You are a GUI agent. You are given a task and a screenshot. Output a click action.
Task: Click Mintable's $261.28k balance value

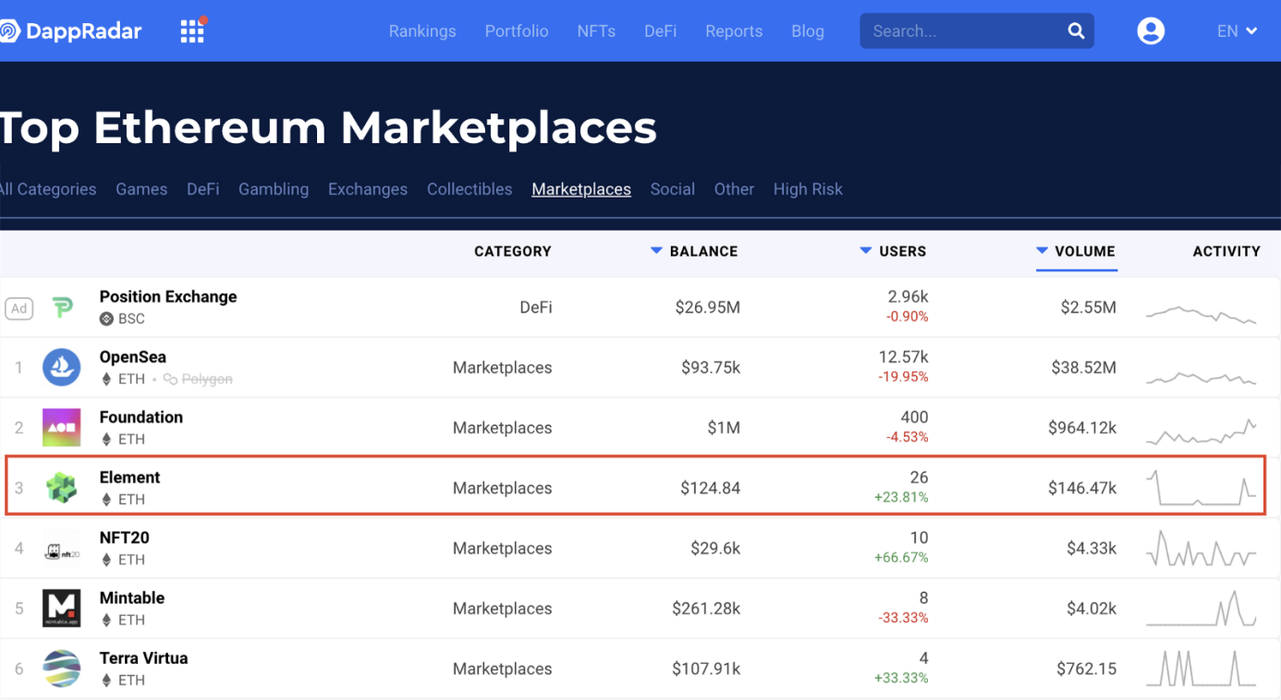pos(706,609)
